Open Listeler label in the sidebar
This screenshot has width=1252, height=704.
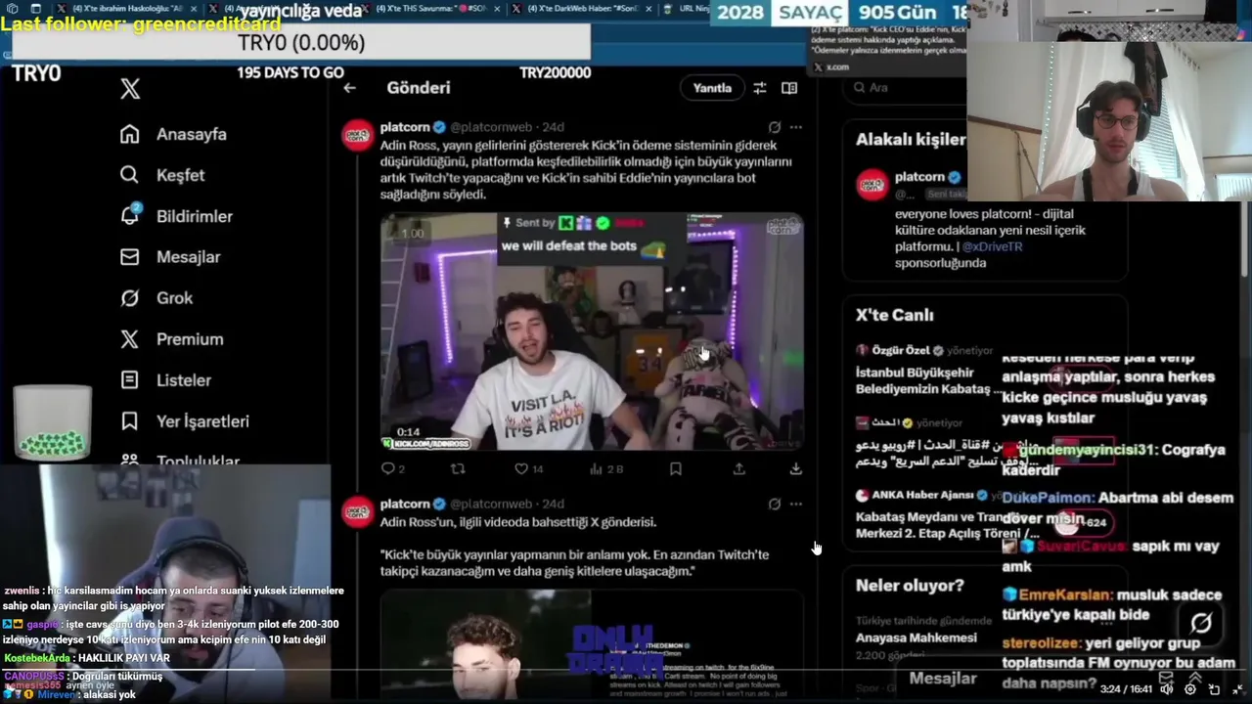(184, 380)
